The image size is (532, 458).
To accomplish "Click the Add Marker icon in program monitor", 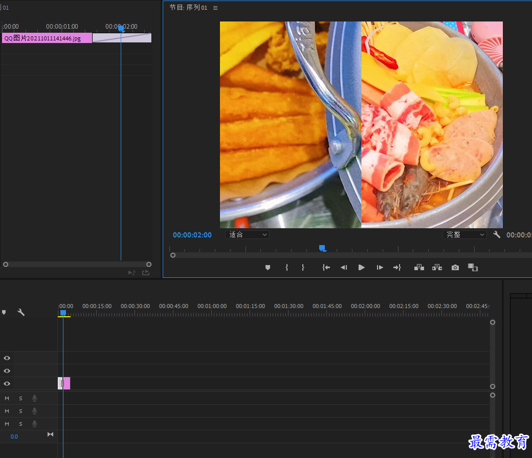I will [x=268, y=268].
